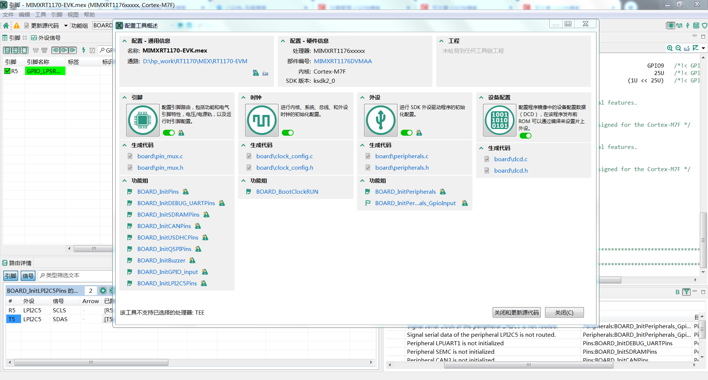Click the first table layout icon in pins toolbar
The image size is (708, 380).
(x=7, y=50)
